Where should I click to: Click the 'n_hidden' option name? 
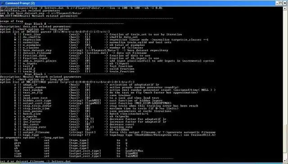coord(30,130)
